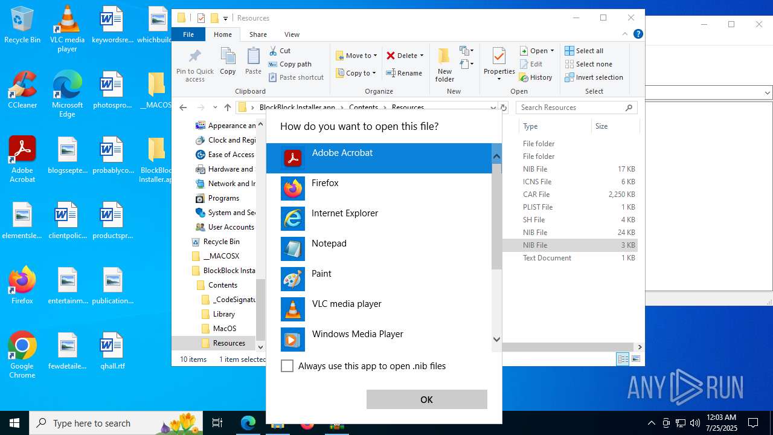Open the Copy to dropdown

pyautogui.click(x=356, y=73)
